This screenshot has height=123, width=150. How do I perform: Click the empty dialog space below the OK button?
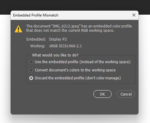click(102, 106)
